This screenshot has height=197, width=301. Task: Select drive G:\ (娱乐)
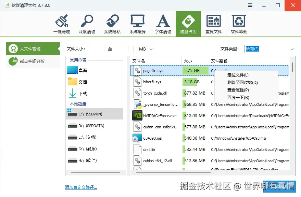tap(94, 149)
